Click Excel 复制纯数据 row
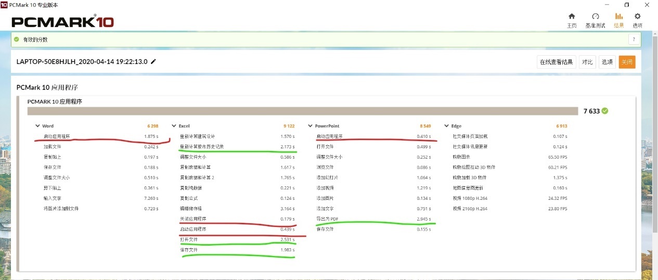The height and width of the screenshot is (280, 658). pos(237,188)
